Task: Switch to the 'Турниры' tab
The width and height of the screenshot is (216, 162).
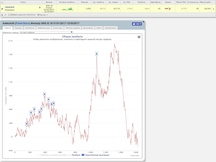Action: coord(18,28)
